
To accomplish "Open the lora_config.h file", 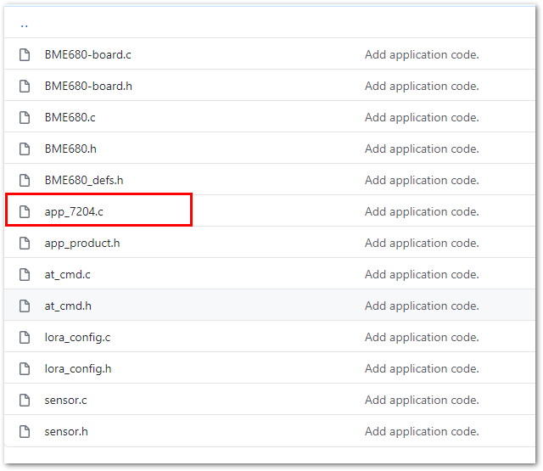I will (x=78, y=369).
